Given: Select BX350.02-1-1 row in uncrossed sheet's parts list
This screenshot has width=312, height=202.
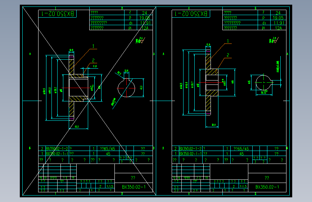Looking at the screenshot, I should [229, 153].
